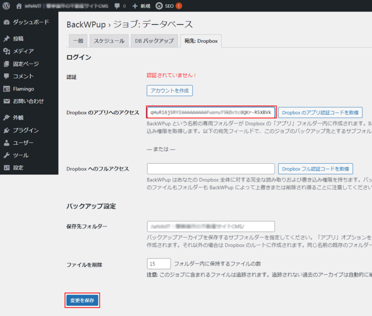Switch to the スケジュール tab
Image resolution: width=372 pixels, height=316 pixels.
coord(109,41)
